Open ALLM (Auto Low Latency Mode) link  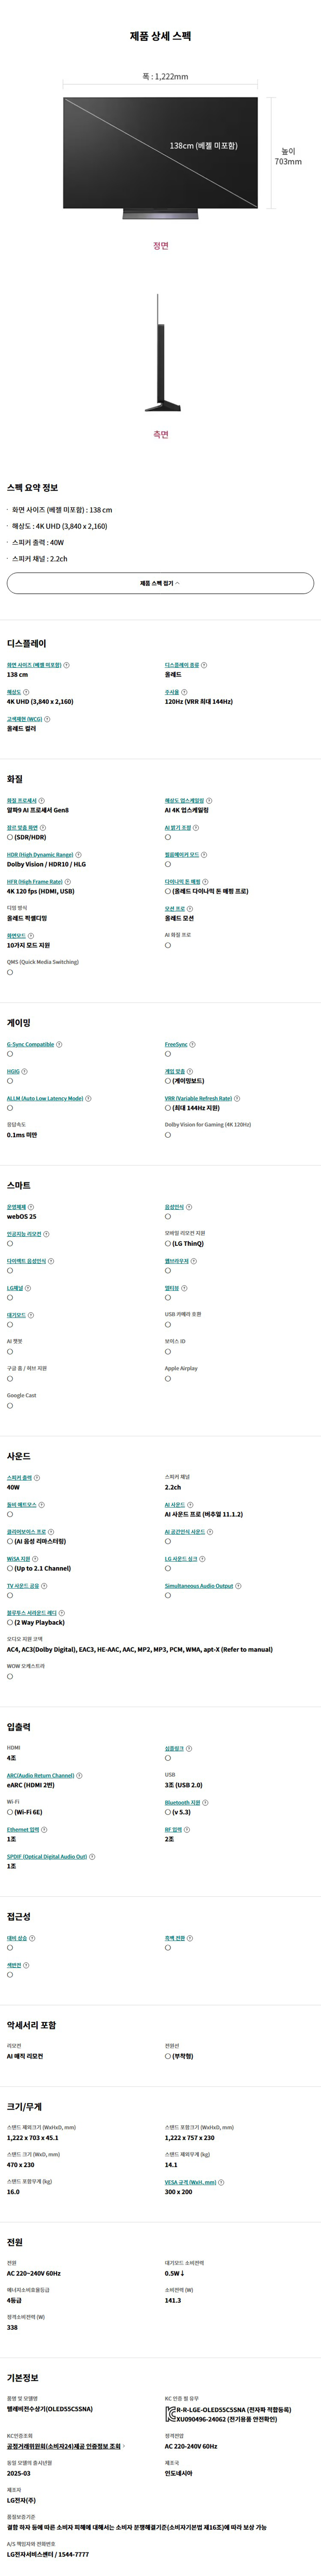coord(45,1098)
